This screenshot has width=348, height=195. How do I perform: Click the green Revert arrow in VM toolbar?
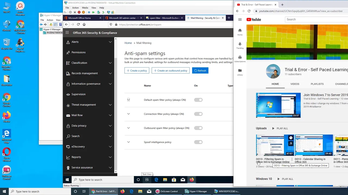(103, 12)
